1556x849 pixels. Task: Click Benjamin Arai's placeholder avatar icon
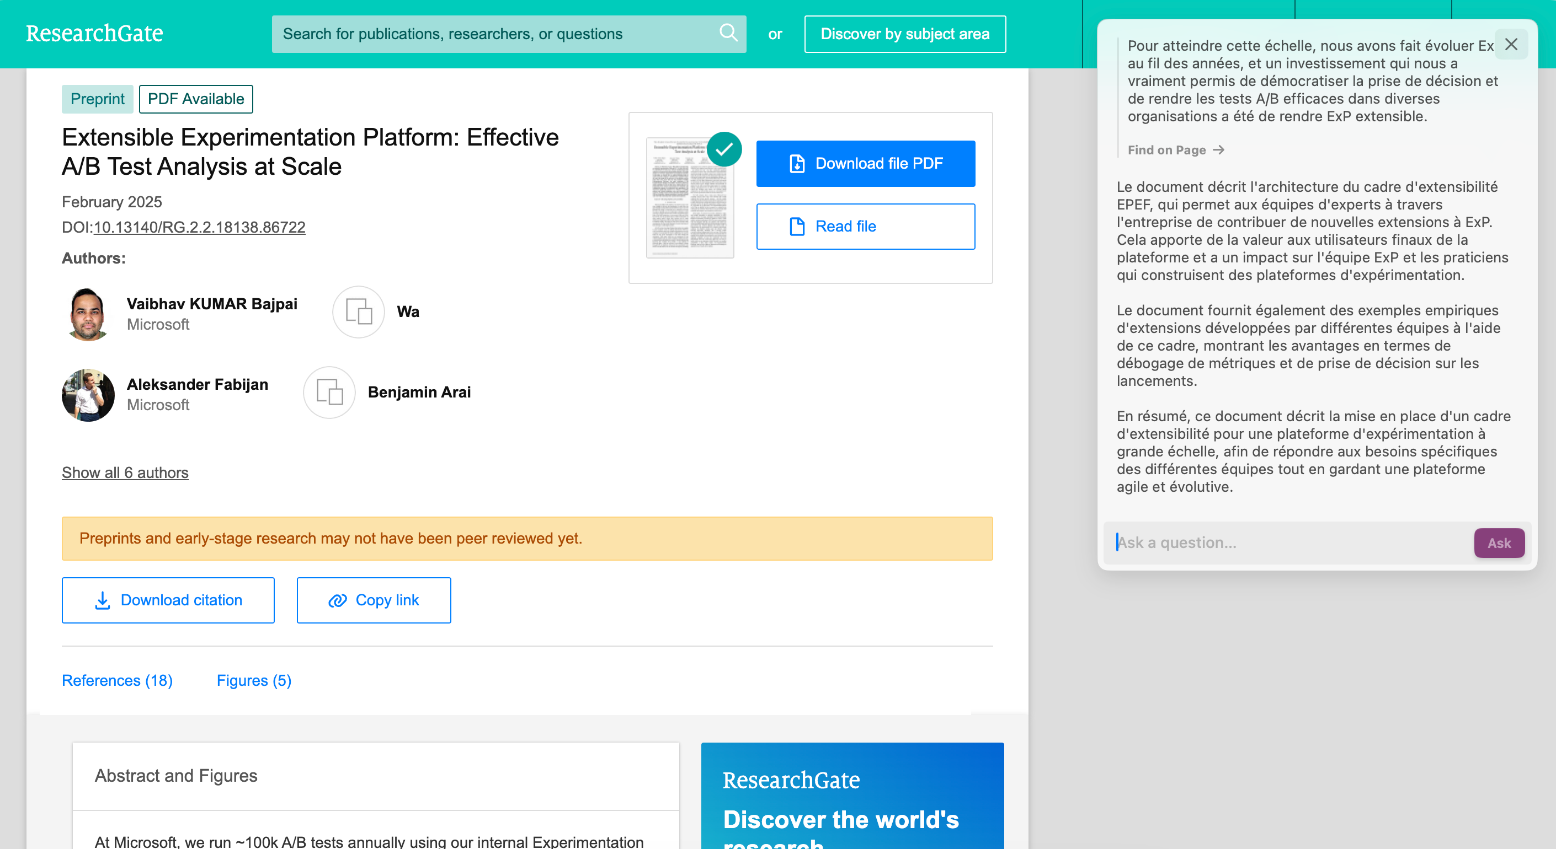click(x=329, y=392)
